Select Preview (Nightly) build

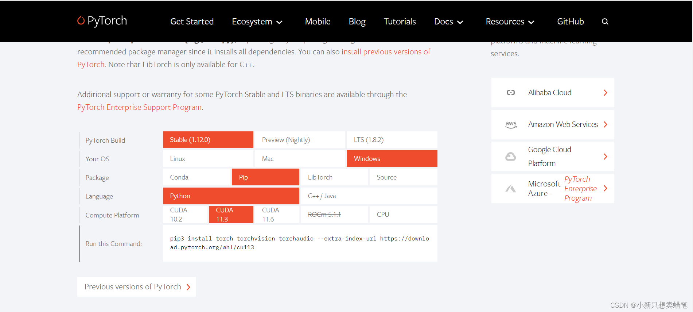tap(300, 140)
